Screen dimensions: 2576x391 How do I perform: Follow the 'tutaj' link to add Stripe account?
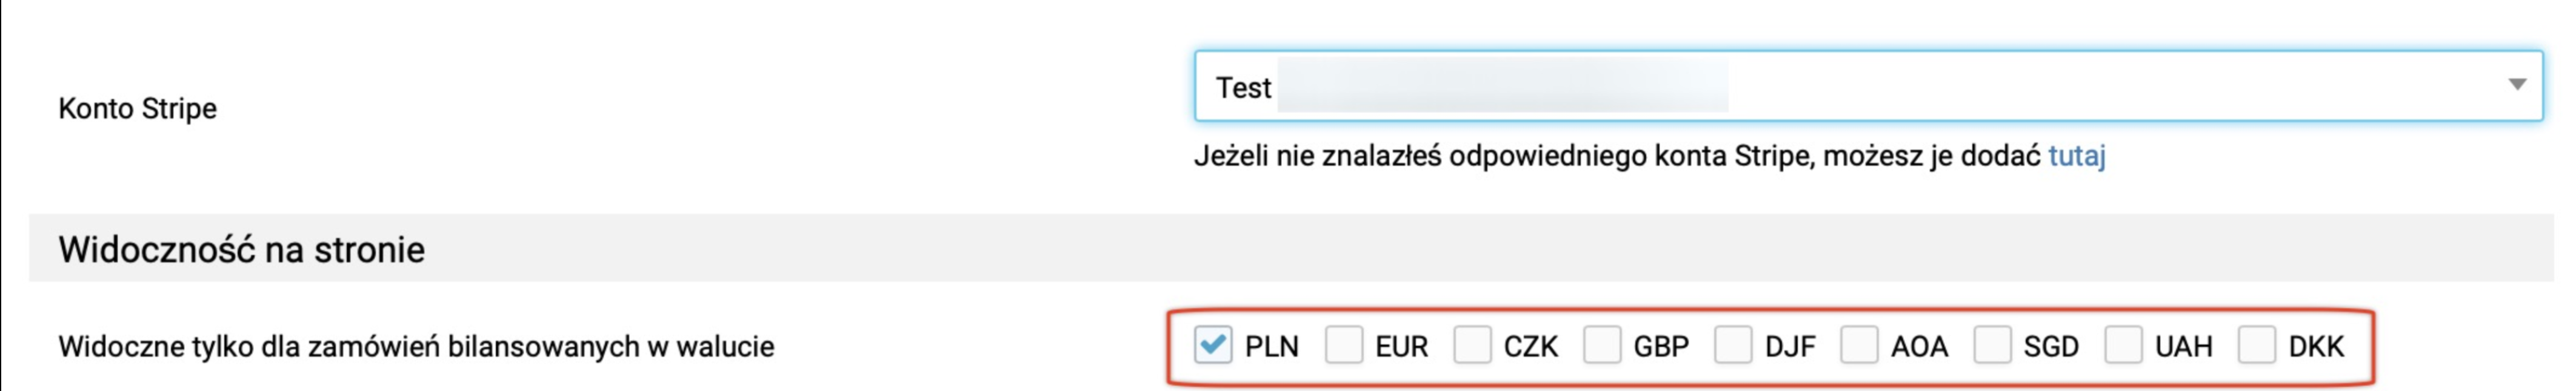pyautogui.click(x=2076, y=156)
